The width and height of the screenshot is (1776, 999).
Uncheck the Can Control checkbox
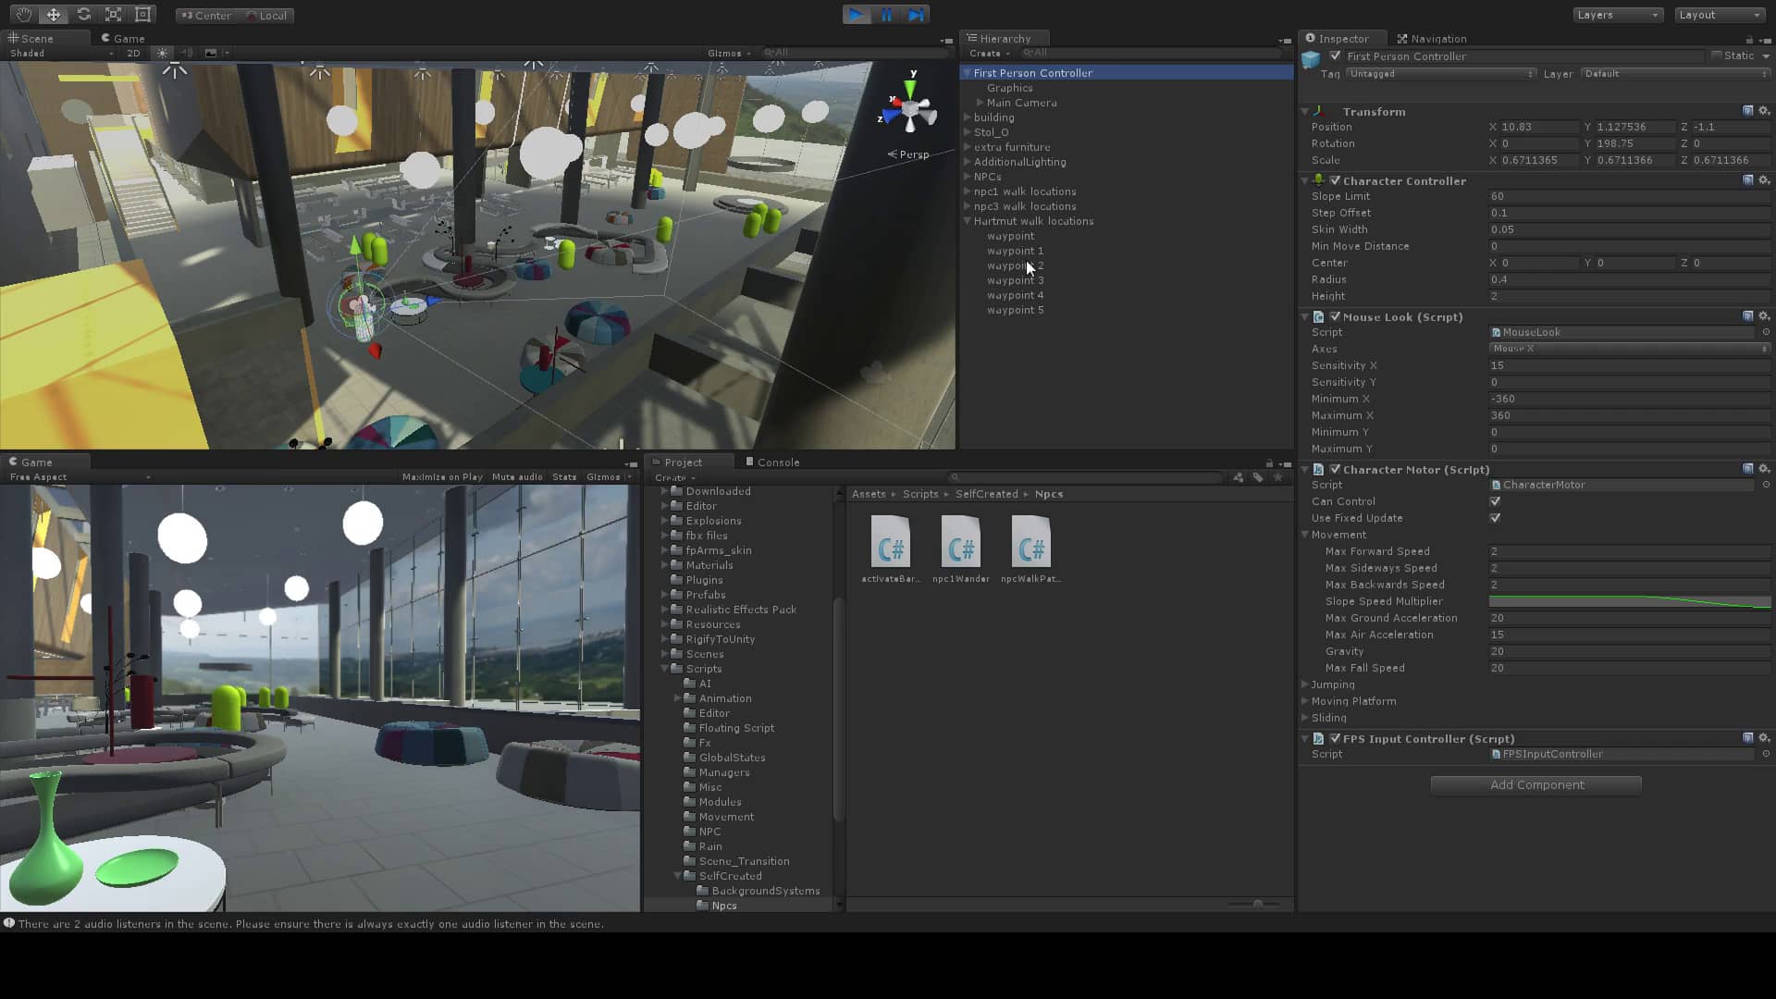tap(1495, 501)
